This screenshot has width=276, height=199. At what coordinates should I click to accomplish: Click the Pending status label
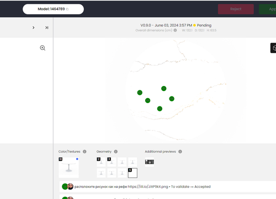pyautogui.click(x=204, y=25)
